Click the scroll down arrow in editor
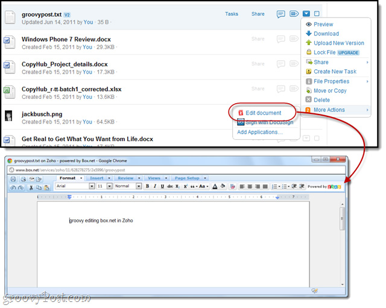The image size is (386, 308). [342, 284]
